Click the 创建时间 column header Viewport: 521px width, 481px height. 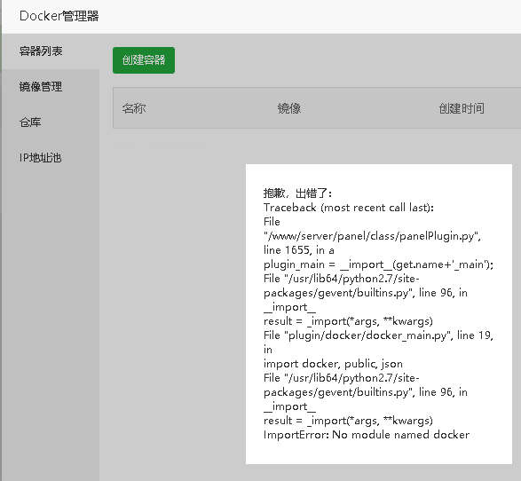coord(462,108)
